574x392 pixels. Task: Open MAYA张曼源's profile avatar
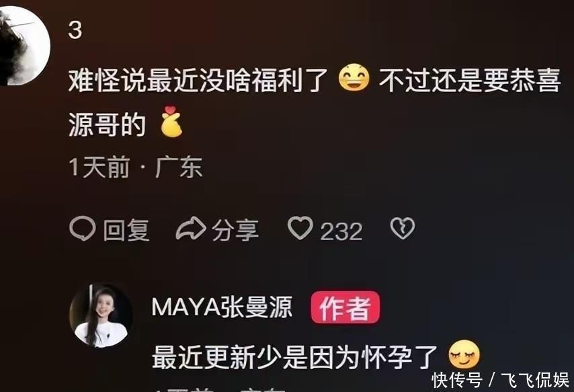[101, 315]
